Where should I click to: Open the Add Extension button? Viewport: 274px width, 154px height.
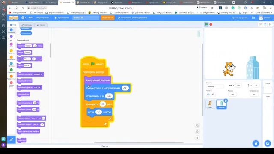(11, 140)
